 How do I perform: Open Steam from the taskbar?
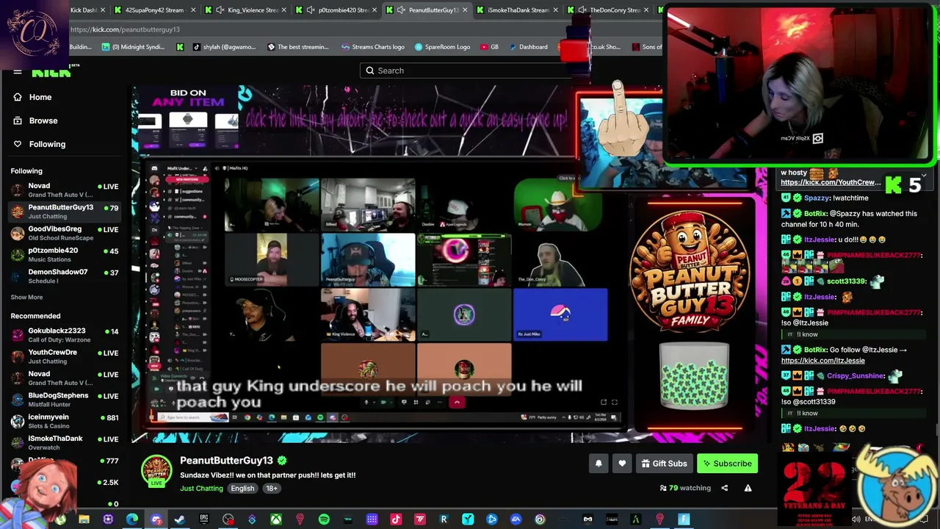click(x=180, y=519)
